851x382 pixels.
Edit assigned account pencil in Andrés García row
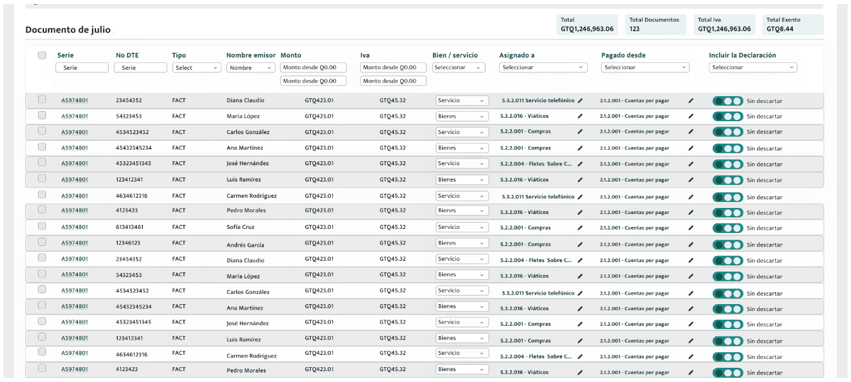coord(580,245)
